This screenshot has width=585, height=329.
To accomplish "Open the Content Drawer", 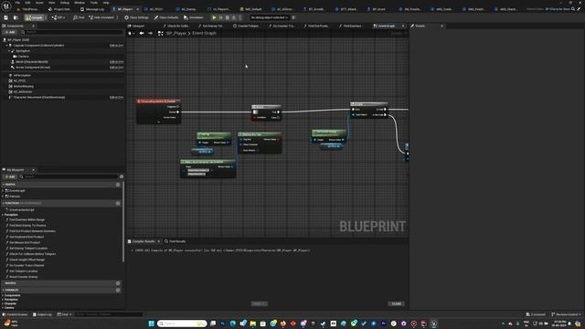I will click(x=16, y=314).
